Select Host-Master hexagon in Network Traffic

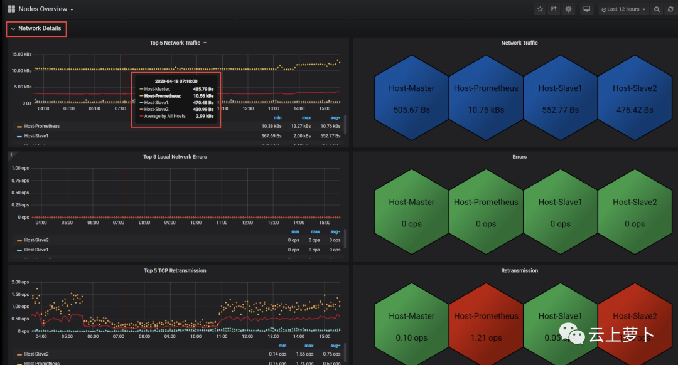click(x=411, y=98)
